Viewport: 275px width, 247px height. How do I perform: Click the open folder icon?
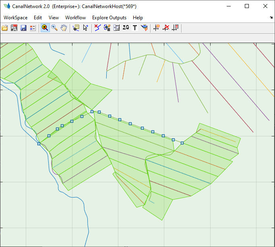[x=5, y=28]
